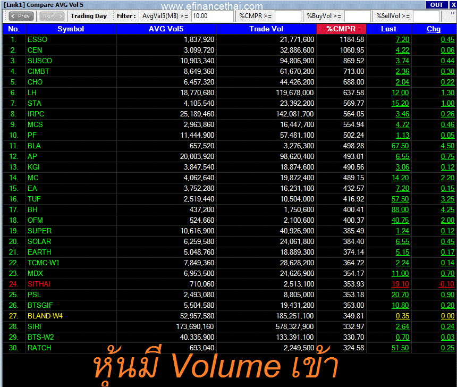The image size is (457, 387).
Task: Sort by the No. column header
Action: (x=14, y=29)
